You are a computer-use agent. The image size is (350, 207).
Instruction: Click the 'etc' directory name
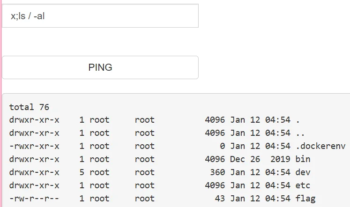tap(303, 185)
